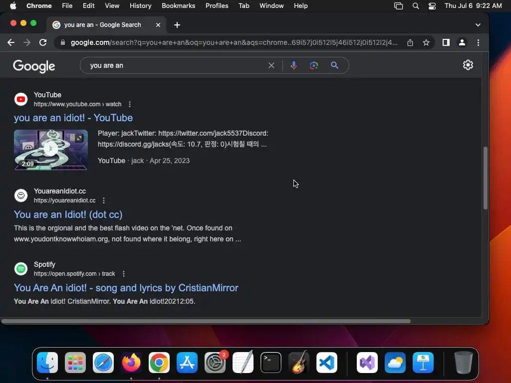Share this page from the address bar
Screen dimensions: 511x383
[x=410, y=42]
